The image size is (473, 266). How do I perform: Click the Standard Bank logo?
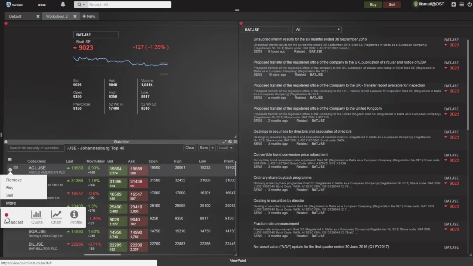point(14,5)
